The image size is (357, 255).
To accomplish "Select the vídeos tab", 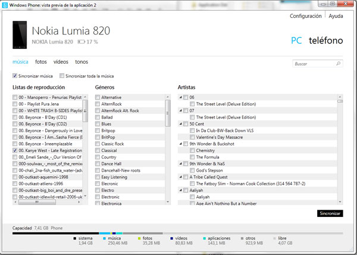I will coord(61,62).
